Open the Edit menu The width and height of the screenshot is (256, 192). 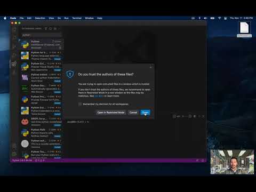coord(29,18)
